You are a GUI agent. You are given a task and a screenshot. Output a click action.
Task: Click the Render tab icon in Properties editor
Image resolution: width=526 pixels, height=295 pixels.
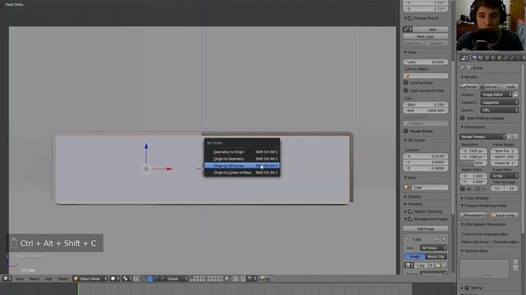474,58
